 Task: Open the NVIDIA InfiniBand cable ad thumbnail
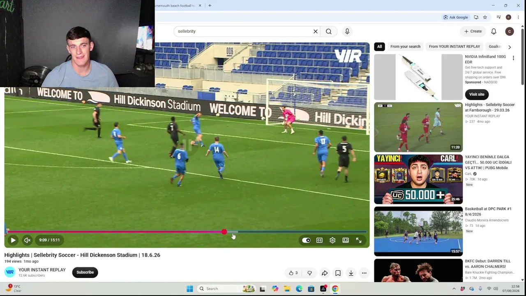pos(418,77)
